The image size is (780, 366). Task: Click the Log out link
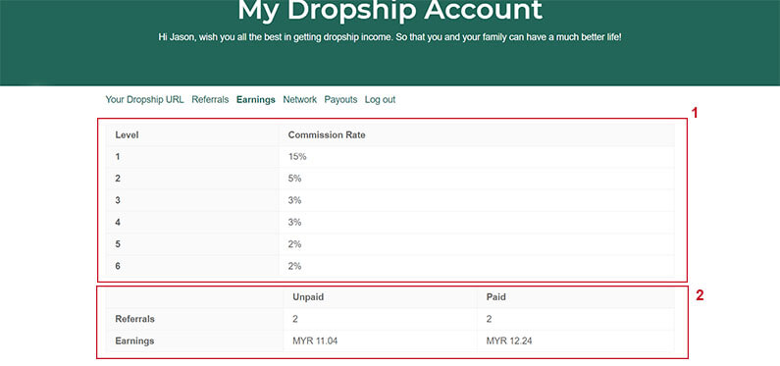click(380, 99)
